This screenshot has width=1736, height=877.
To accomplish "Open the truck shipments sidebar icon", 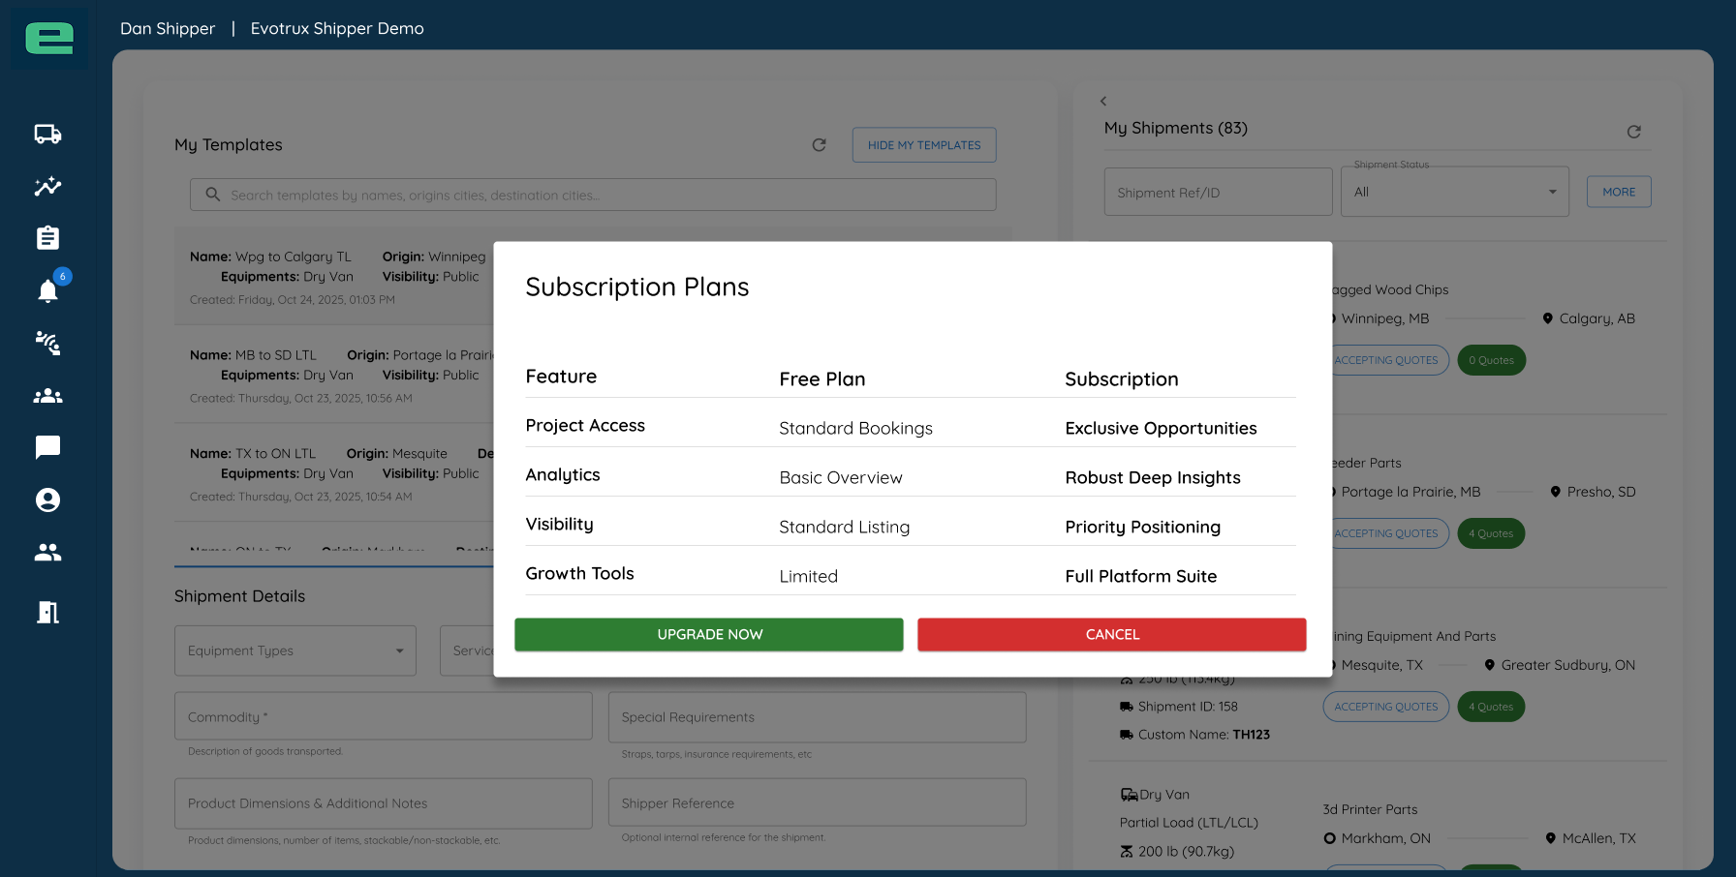I will point(47,134).
